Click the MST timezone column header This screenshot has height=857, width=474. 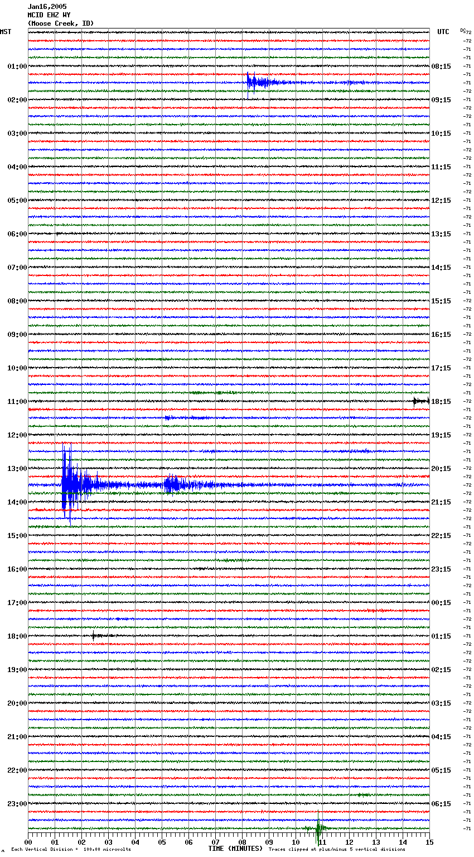(x=6, y=32)
